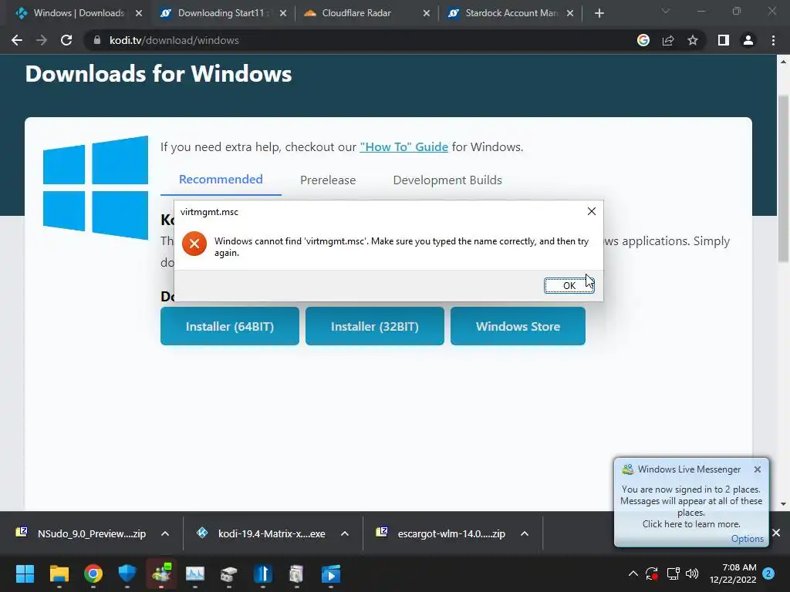Click the Windows Store button
Screen dimensions: 790x592
click(518, 326)
